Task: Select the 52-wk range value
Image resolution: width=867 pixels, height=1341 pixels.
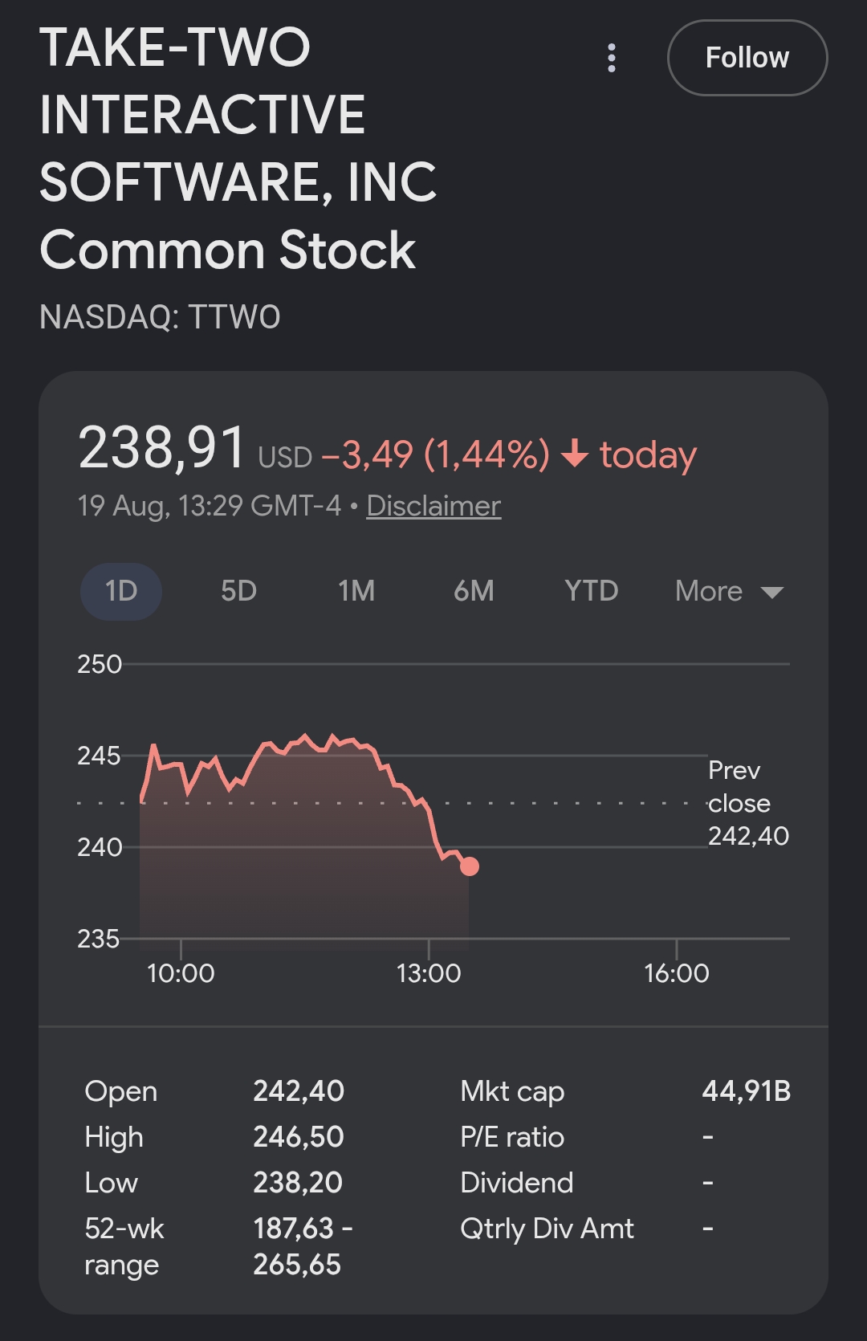Action: pyautogui.click(x=303, y=1246)
